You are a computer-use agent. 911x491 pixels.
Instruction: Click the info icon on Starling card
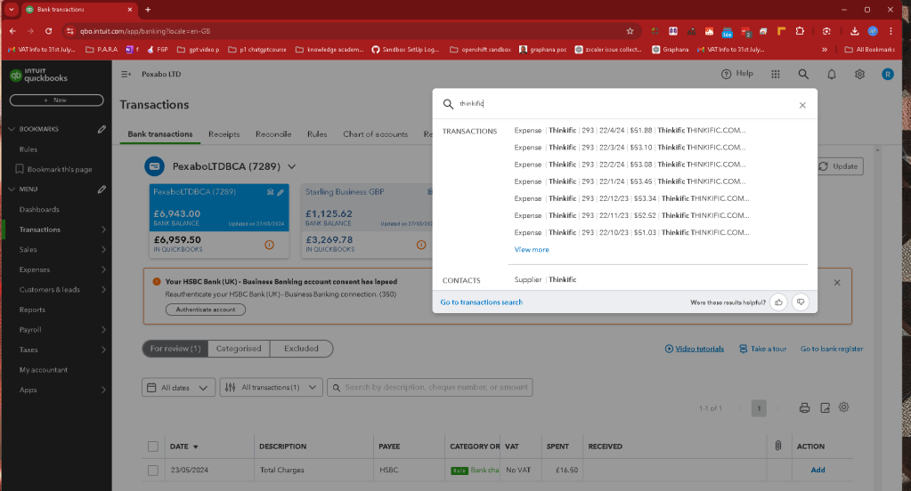(x=421, y=245)
